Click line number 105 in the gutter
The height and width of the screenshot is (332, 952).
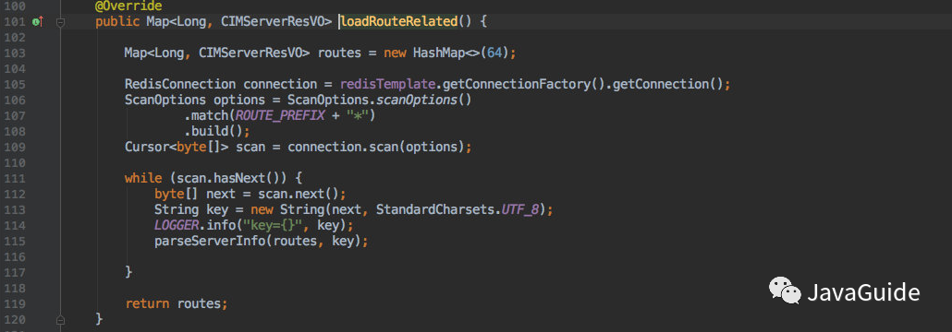(15, 84)
